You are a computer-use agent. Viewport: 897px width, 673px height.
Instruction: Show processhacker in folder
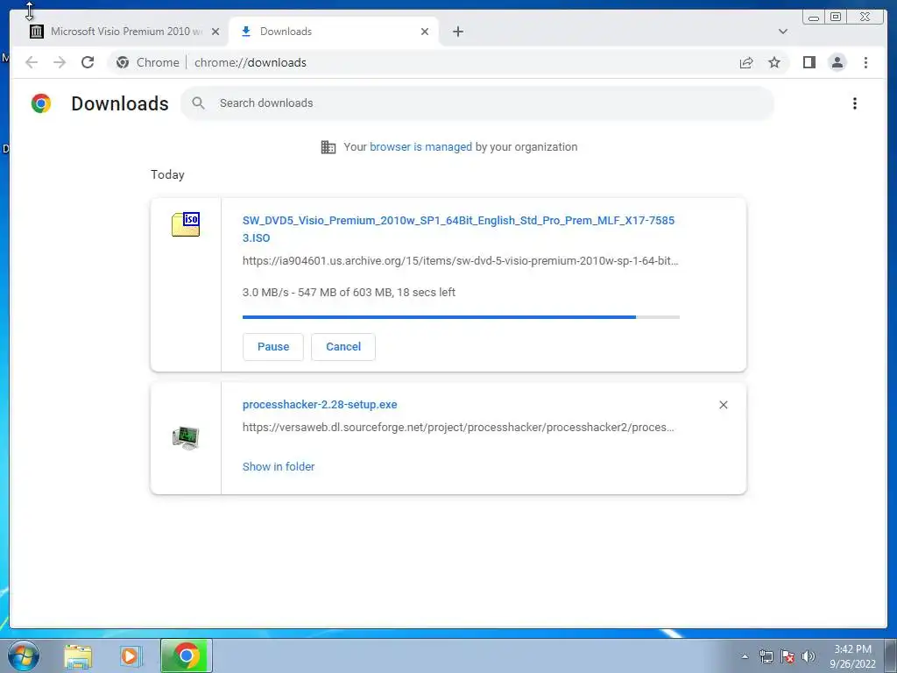click(x=279, y=466)
